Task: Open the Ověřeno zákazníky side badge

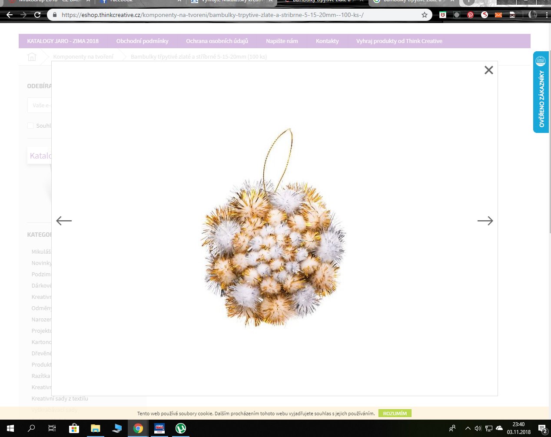Action: tap(541, 92)
